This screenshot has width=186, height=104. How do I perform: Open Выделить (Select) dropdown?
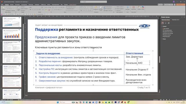pyautogui.click(x=118, y=11)
